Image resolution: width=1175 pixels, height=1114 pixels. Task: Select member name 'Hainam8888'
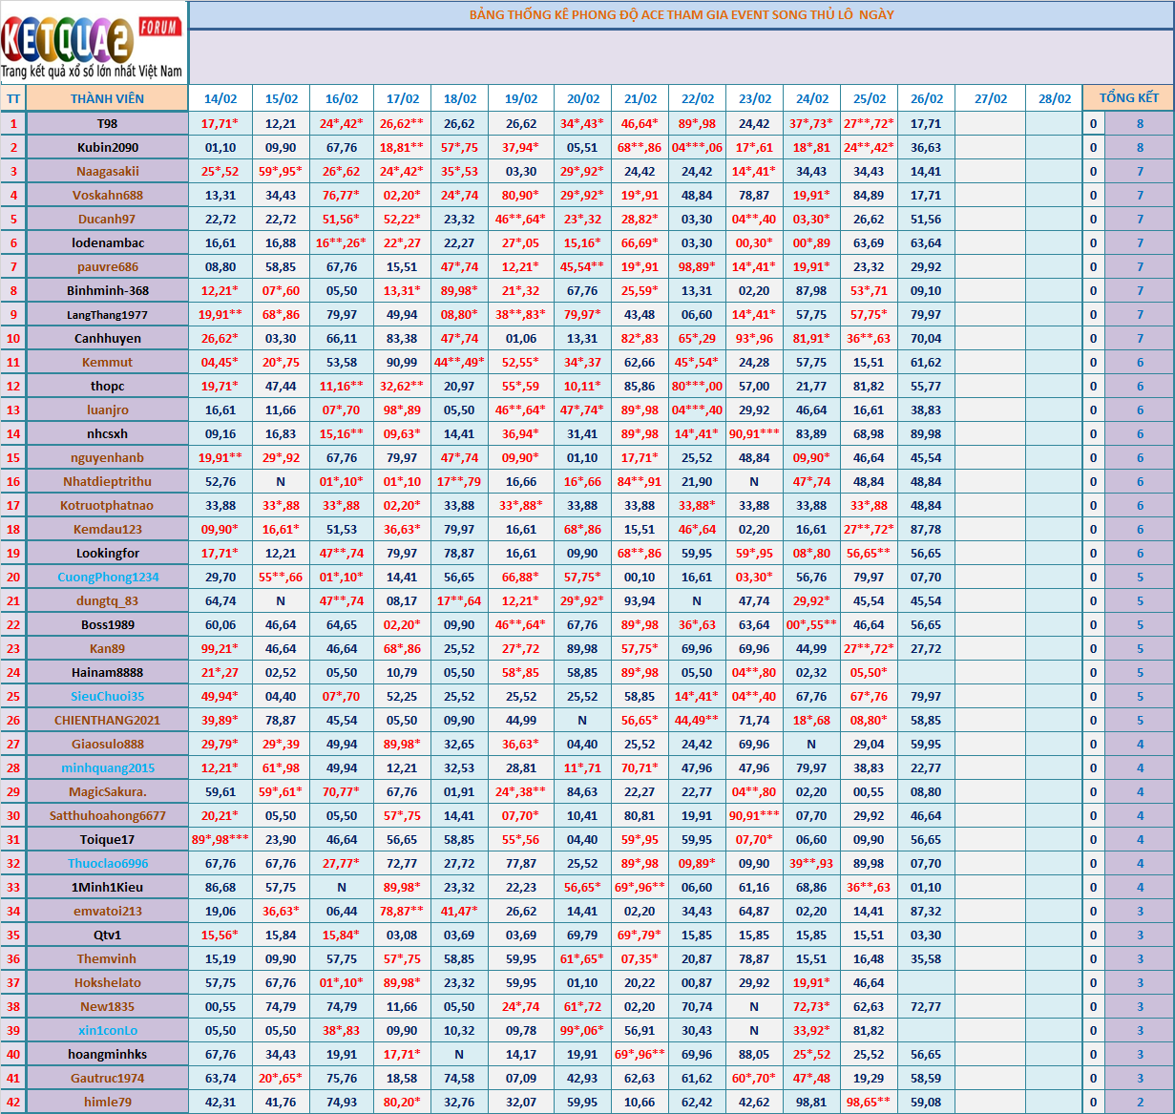click(x=107, y=672)
